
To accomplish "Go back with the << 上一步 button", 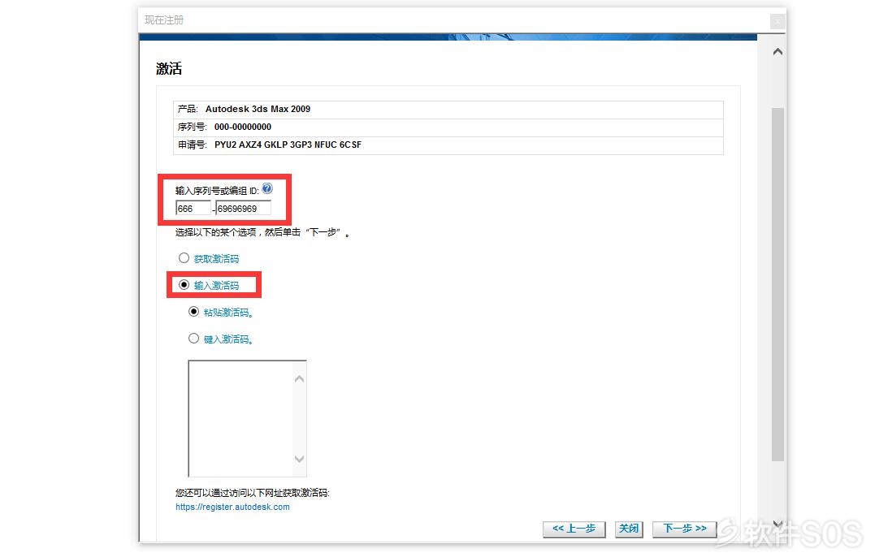I will 574,529.
